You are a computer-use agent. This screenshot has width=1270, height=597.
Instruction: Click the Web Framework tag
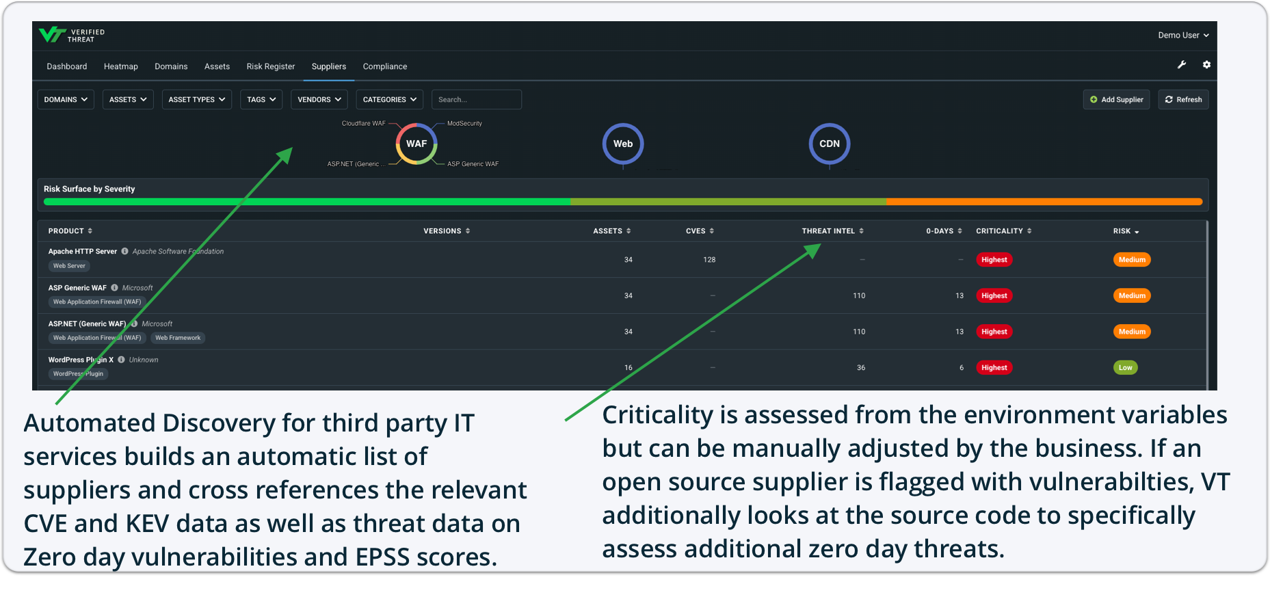(178, 338)
